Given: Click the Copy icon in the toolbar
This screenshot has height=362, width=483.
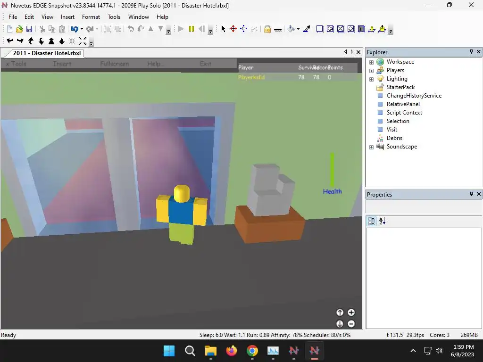Looking at the screenshot, I should click(52, 29).
